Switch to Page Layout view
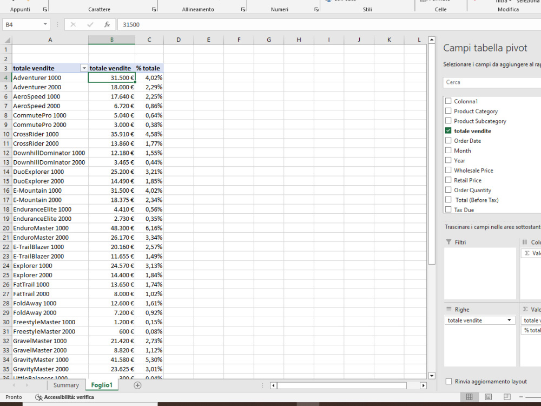 point(488,397)
